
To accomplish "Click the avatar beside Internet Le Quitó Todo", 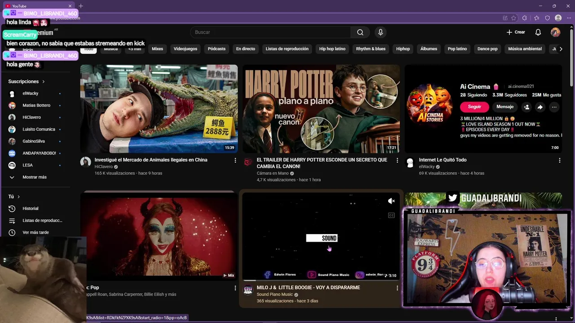I will click(x=410, y=162).
